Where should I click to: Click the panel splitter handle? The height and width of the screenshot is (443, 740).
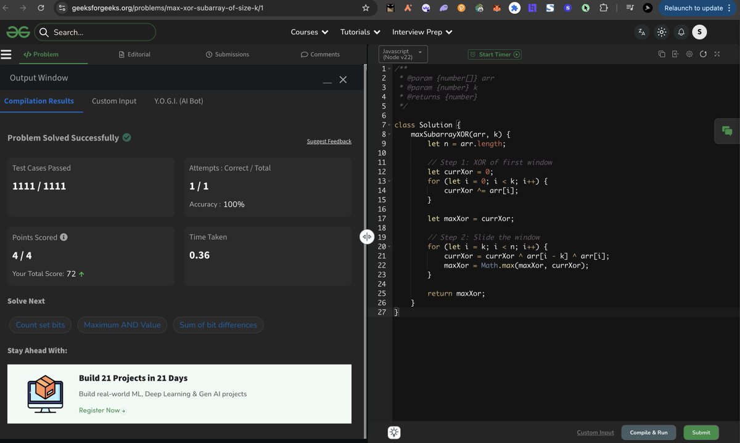click(367, 237)
